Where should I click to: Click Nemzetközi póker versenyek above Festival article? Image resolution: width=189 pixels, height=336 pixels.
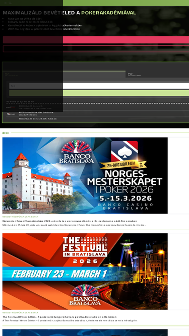[20, 313]
